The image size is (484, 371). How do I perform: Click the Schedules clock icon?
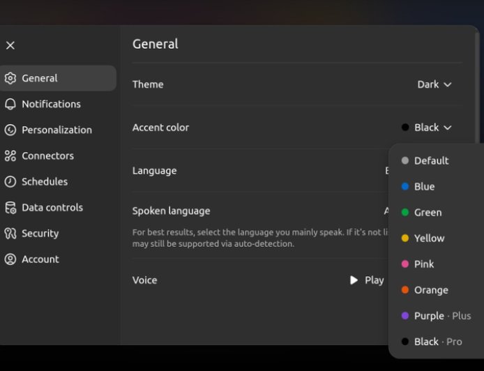10,181
